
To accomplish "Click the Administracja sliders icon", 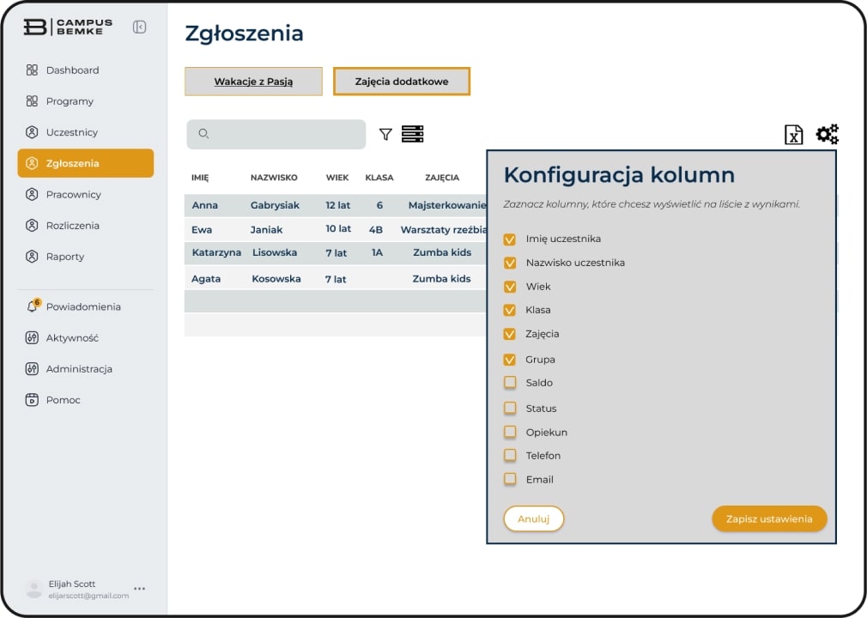I will pyautogui.click(x=32, y=369).
